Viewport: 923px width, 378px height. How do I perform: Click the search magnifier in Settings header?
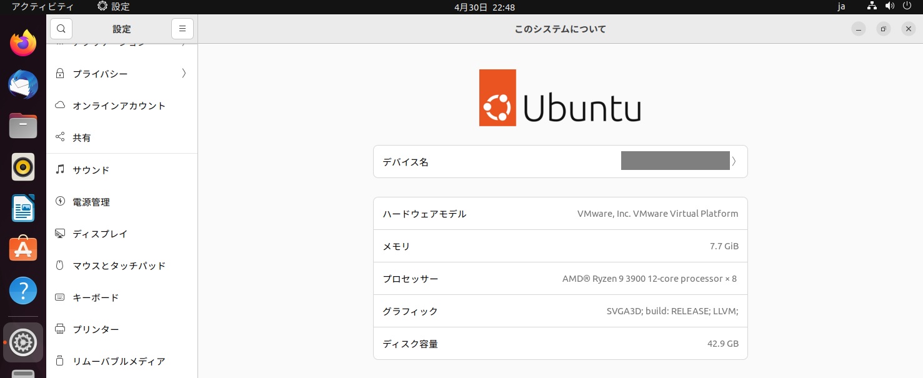(61, 29)
